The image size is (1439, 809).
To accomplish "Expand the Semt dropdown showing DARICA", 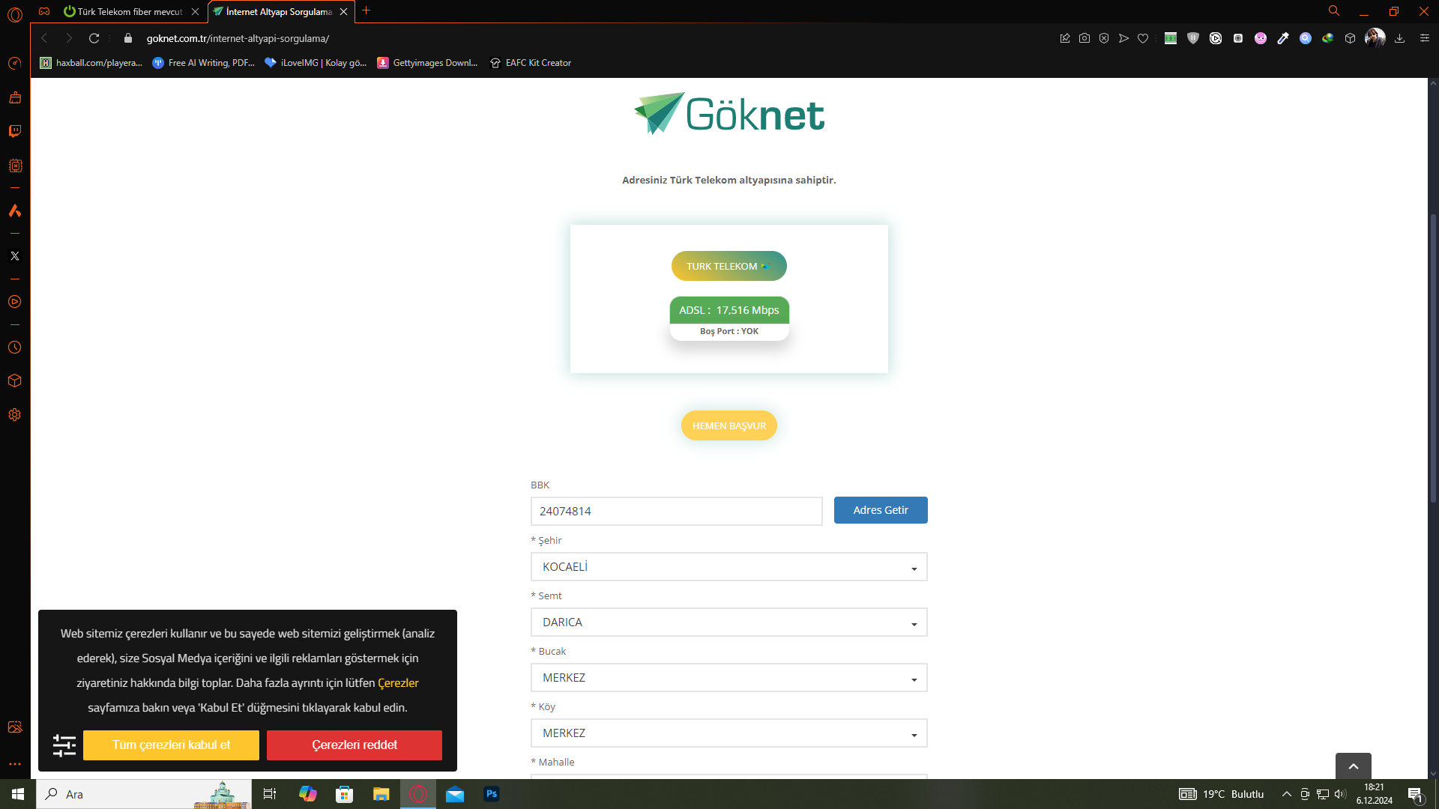I will pos(728,622).
